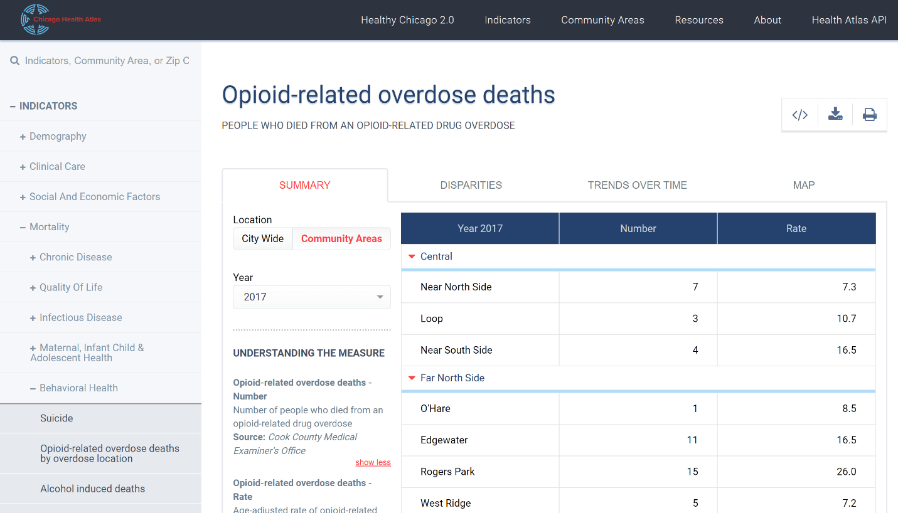The image size is (898, 513).
Task: Focus the indicators search field
Action: 107,61
